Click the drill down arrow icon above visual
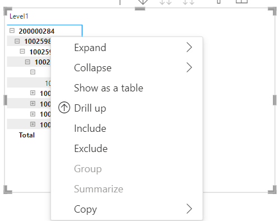This screenshot has width=280, height=221. pyautogui.click(x=143, y=2)
